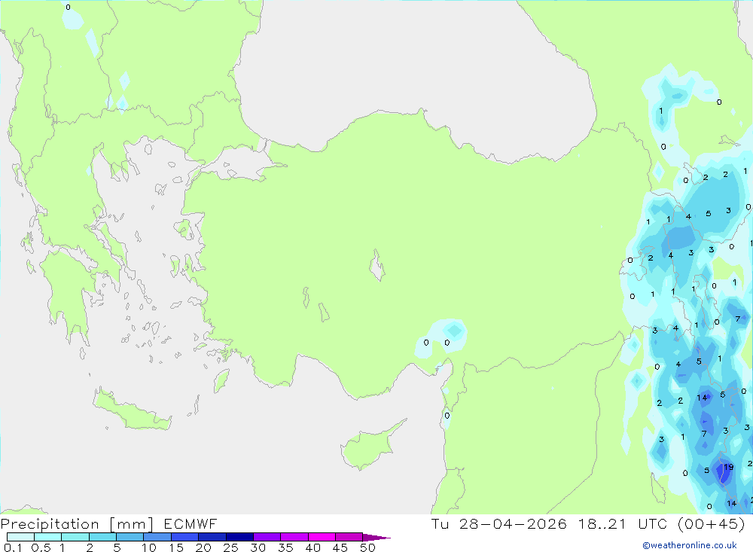Click the '[mm]' unit label
This screenshot has width=753, height=552.
pos(132,524)
